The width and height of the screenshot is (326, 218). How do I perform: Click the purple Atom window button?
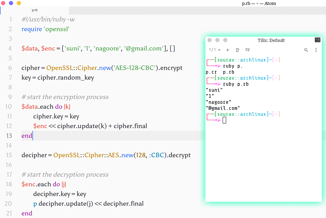(11, 3)
